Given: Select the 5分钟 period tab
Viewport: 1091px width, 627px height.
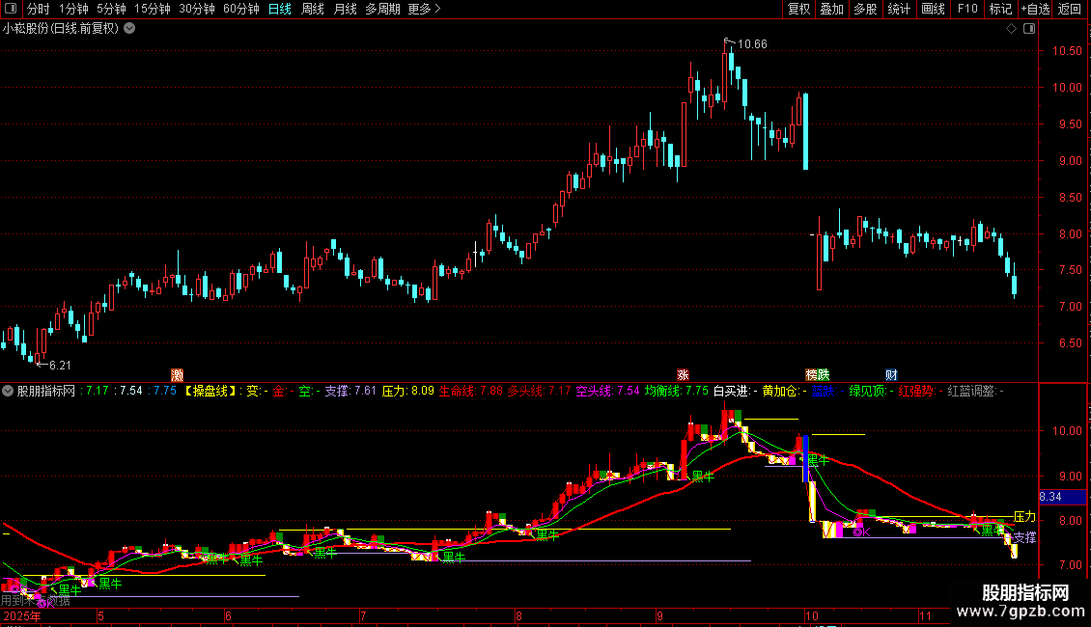Looking at the screenshot, I should (x=111, y=9).
